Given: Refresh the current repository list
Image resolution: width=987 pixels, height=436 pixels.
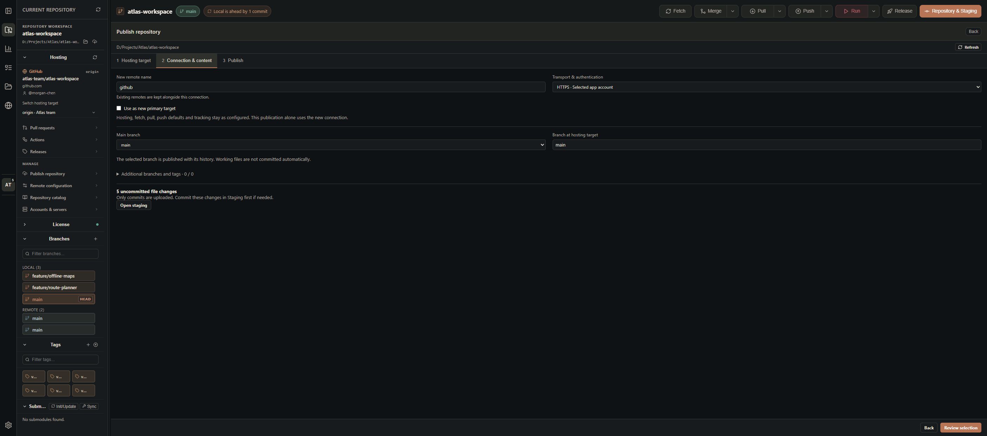Looking at the screenshot, I should [x=98, y=9].
